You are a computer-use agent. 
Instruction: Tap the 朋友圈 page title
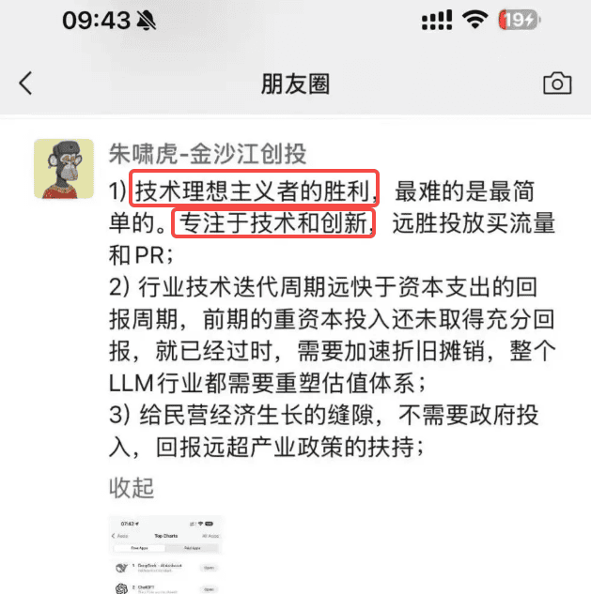[x=295, y=84]
